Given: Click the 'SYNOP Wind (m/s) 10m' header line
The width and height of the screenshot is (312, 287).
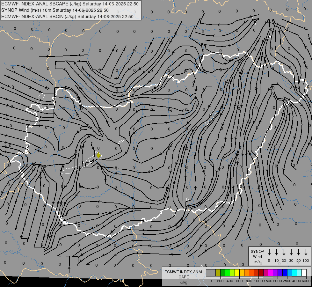Looking at the screenshot, I should coord(55,10).
